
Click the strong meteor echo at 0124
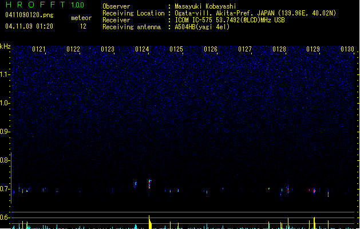pos(150,184)
